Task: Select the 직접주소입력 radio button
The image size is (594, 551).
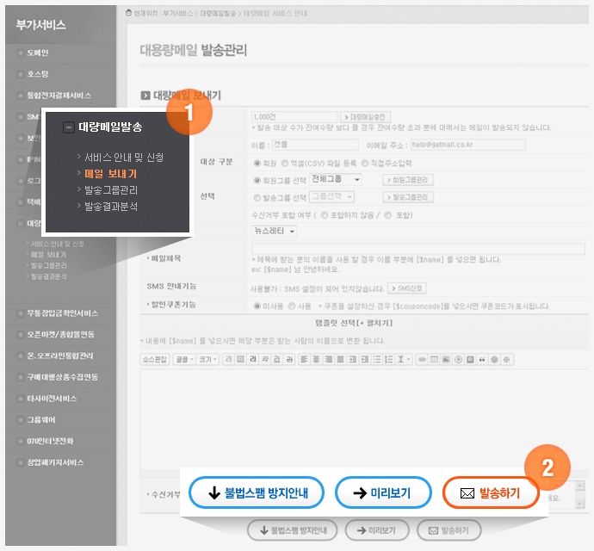Action: point(365,163)
